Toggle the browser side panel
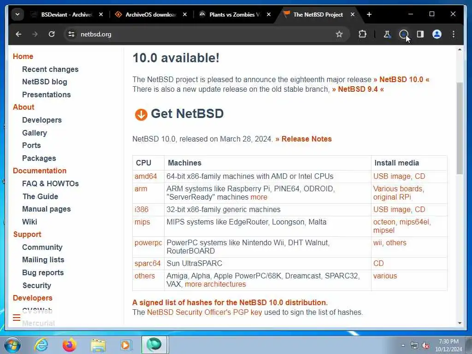Image resolution: width=472 pixels, height=354 pixels. [x=420, y=34]
